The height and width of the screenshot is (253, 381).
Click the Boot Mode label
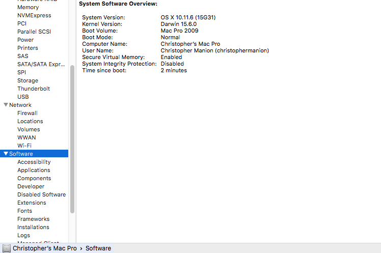97,37
